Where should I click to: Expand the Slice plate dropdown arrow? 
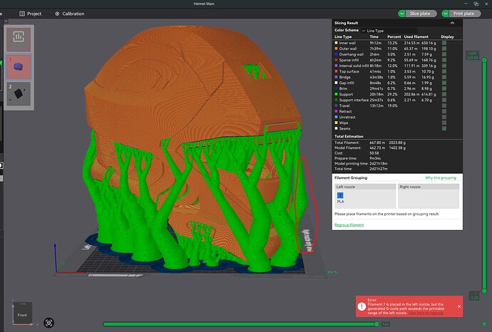pos(401,14)
